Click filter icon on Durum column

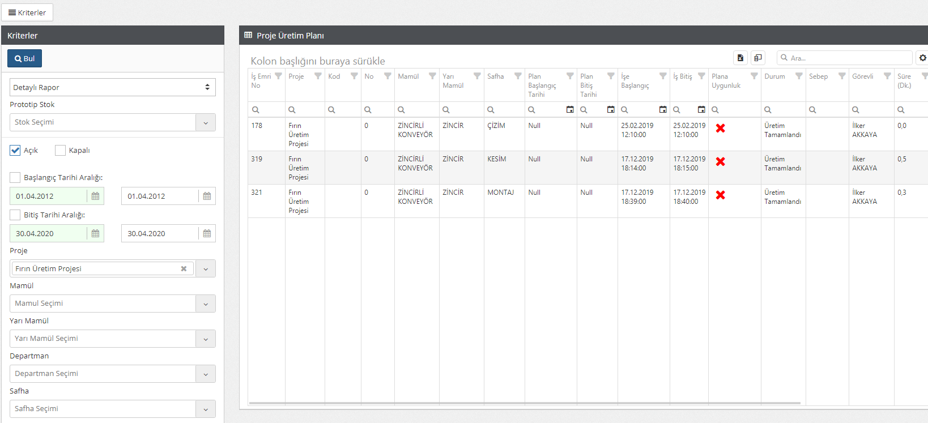pos(799,76)
